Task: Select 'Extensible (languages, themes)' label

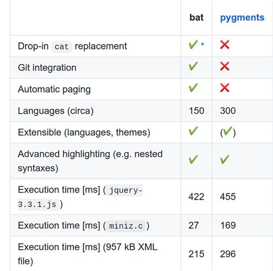Action: [84, 133]
